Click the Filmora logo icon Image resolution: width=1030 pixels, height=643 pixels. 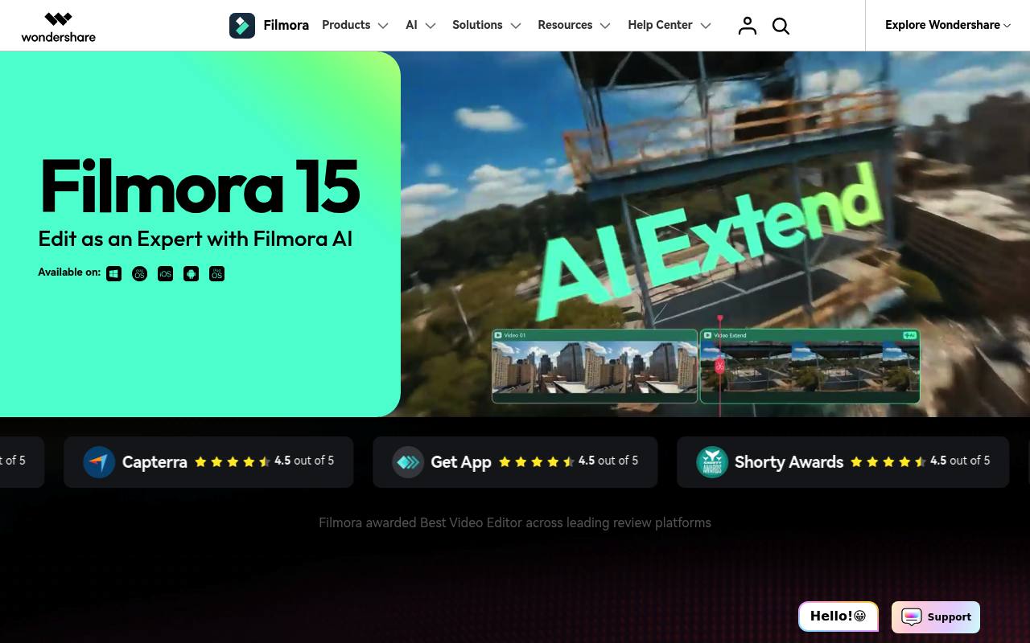[242, 26]
